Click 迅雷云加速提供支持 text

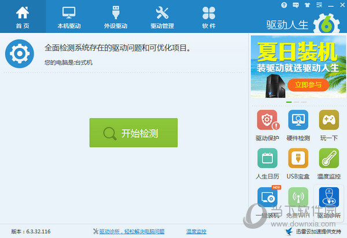pyautogui.click(x=318, y=232)
